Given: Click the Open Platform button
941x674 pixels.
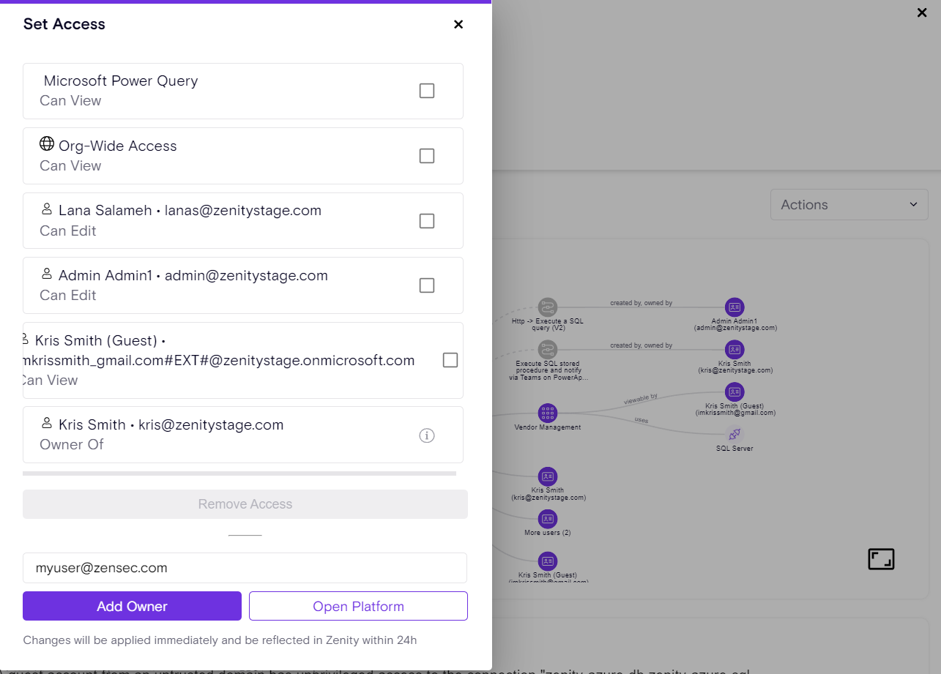Looking at the screenshot, I should (x=358, y=606).
